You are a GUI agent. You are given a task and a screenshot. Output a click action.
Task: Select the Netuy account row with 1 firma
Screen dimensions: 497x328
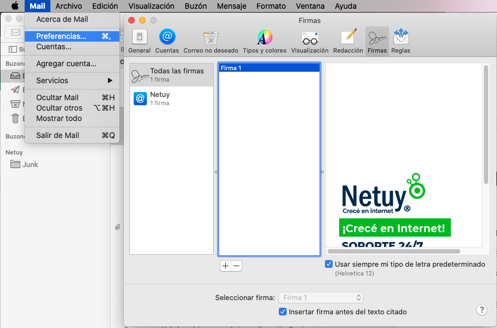[172, 99]
